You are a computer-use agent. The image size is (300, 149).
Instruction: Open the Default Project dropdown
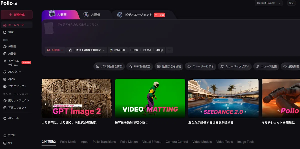(269, 3)
